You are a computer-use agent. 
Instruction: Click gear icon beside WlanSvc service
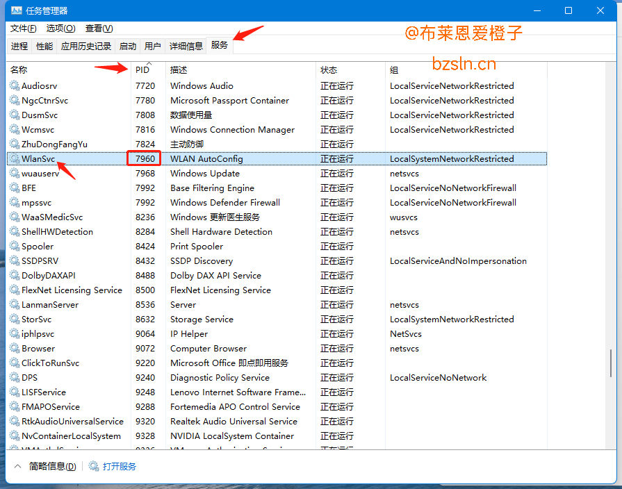pyautogui.click(x=15, y=158)
